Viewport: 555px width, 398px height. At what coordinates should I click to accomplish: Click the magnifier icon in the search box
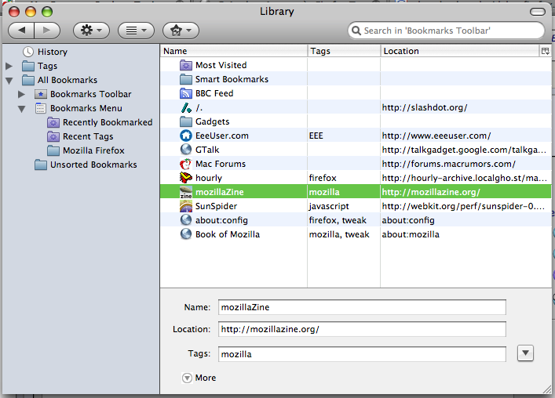[356, 31]
